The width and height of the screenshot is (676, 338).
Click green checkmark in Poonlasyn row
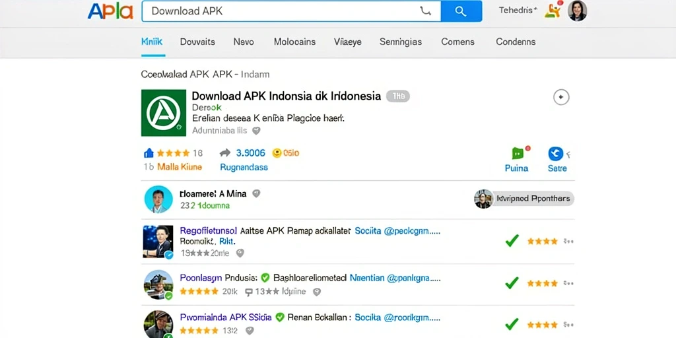tap(512, 283)
